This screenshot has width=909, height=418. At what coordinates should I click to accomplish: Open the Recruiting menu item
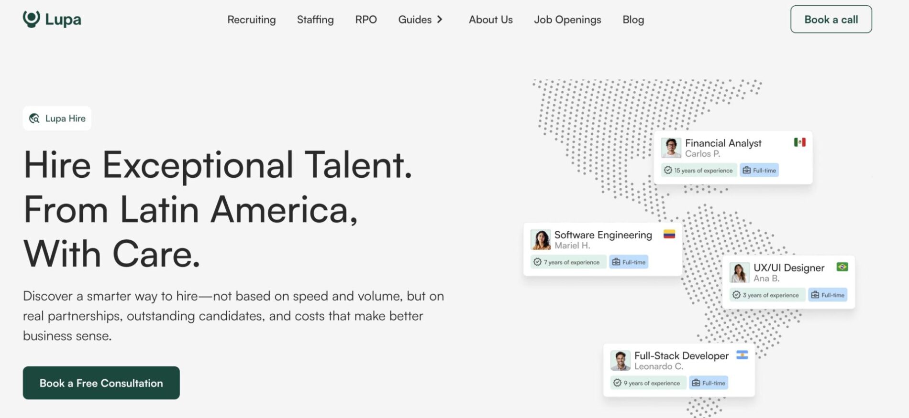tap(251, 20)
